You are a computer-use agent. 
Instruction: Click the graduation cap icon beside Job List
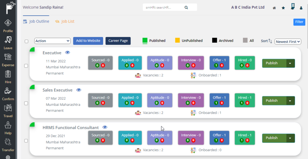(x=57, y=21)
